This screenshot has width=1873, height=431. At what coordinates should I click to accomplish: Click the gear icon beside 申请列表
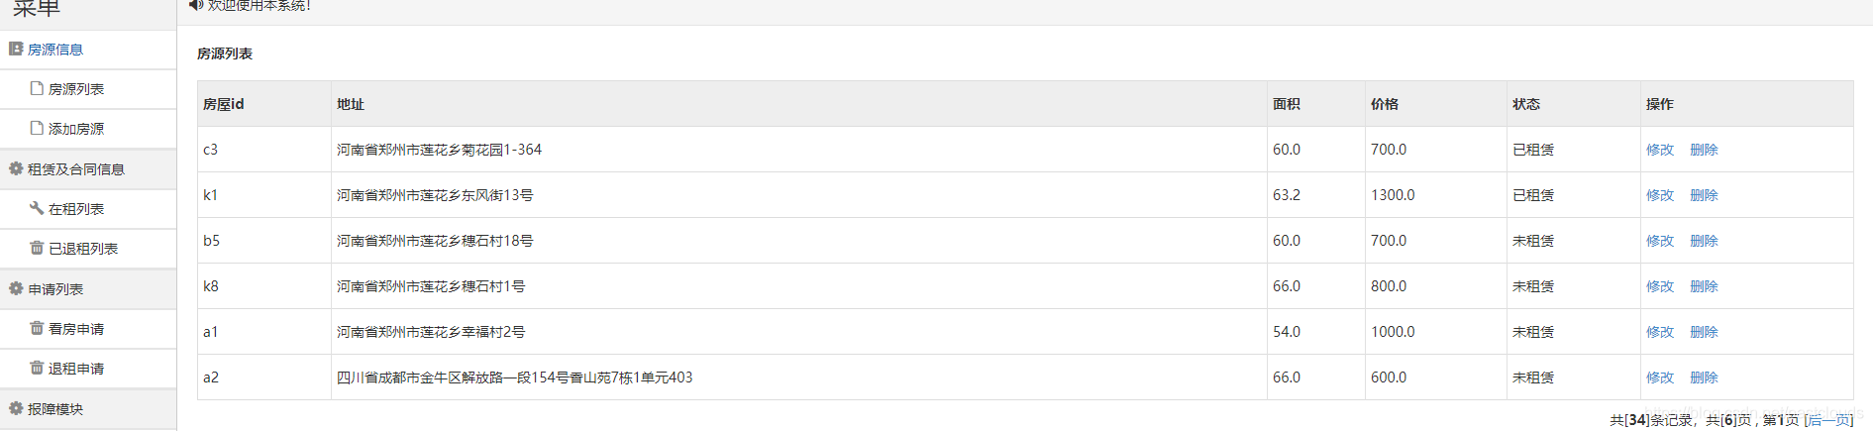(x=16, y=288)
